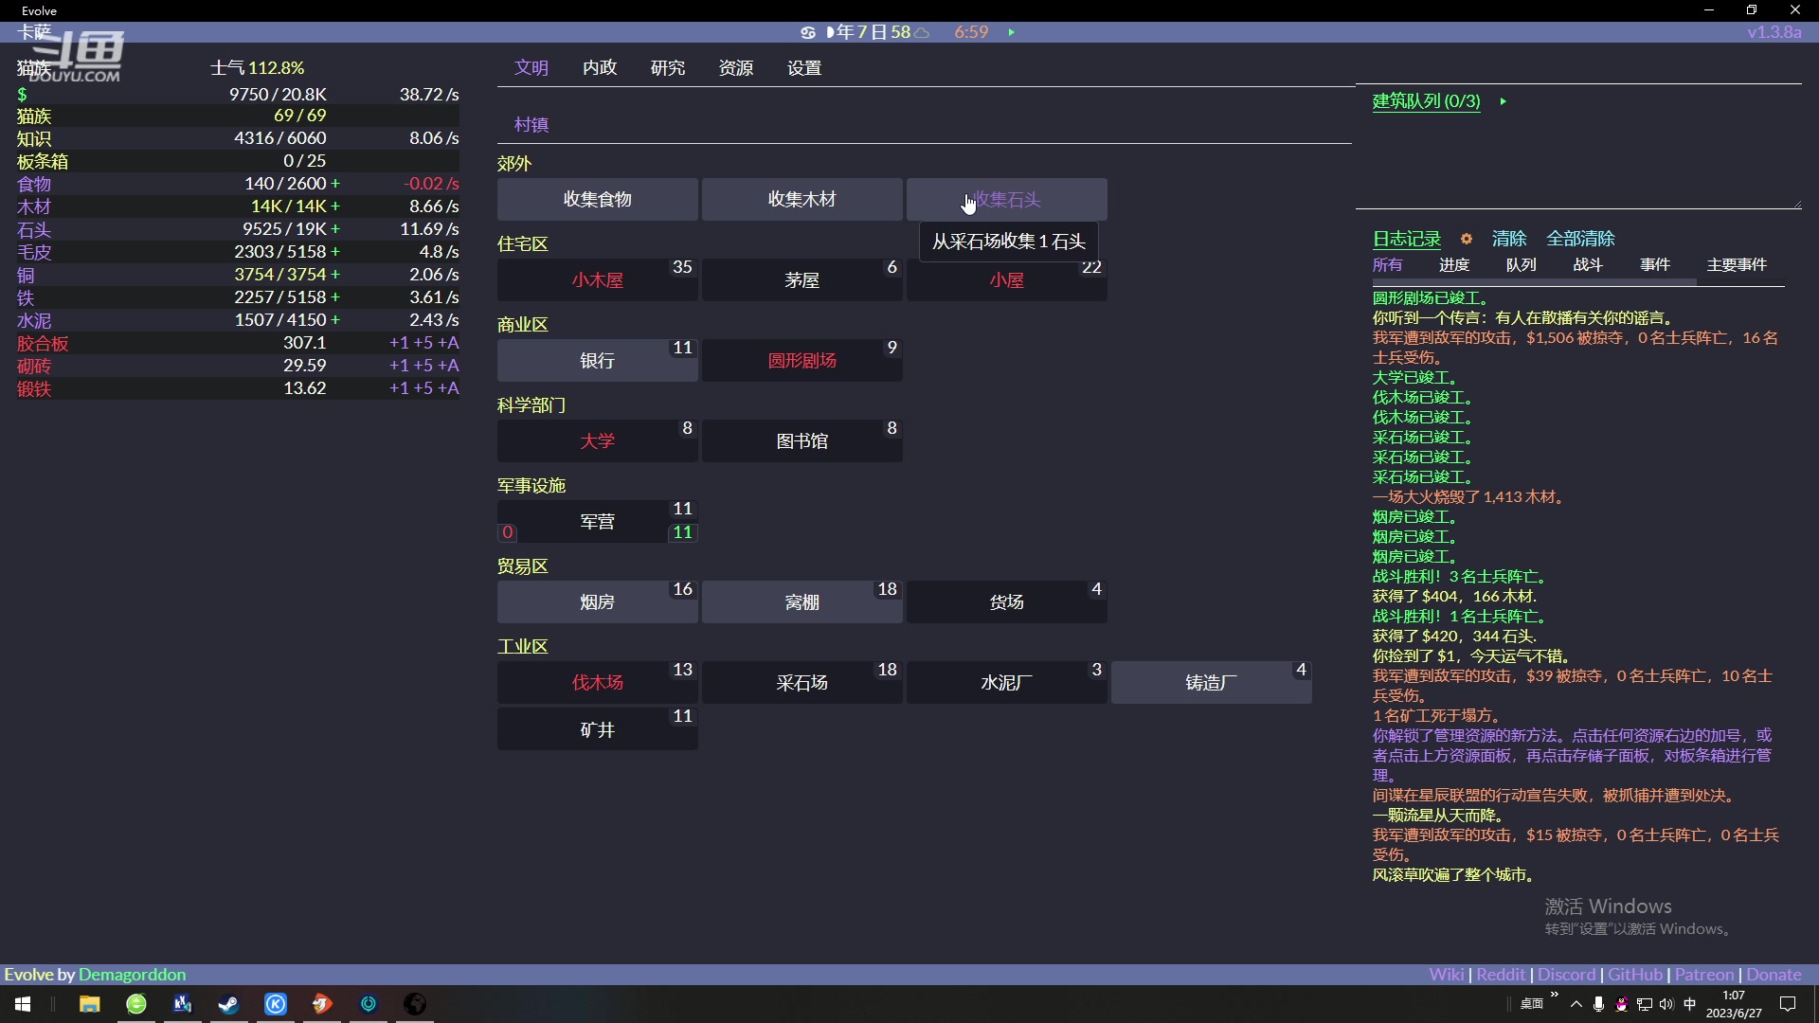1819x1023 pixels.
Task: Click the 收集木材 resource gather button
Action: [x=801, y=199]
